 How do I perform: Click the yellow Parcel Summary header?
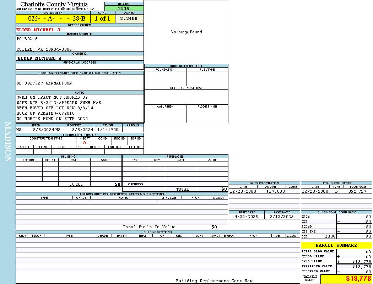pos(336,245)
